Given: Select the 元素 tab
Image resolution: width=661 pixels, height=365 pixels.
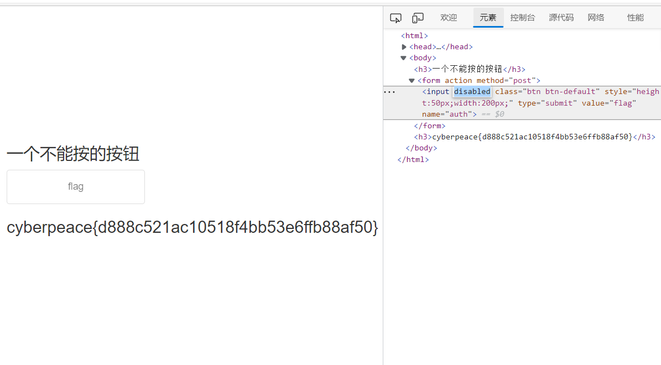Looking at the screenshot, I should point(488,18).
